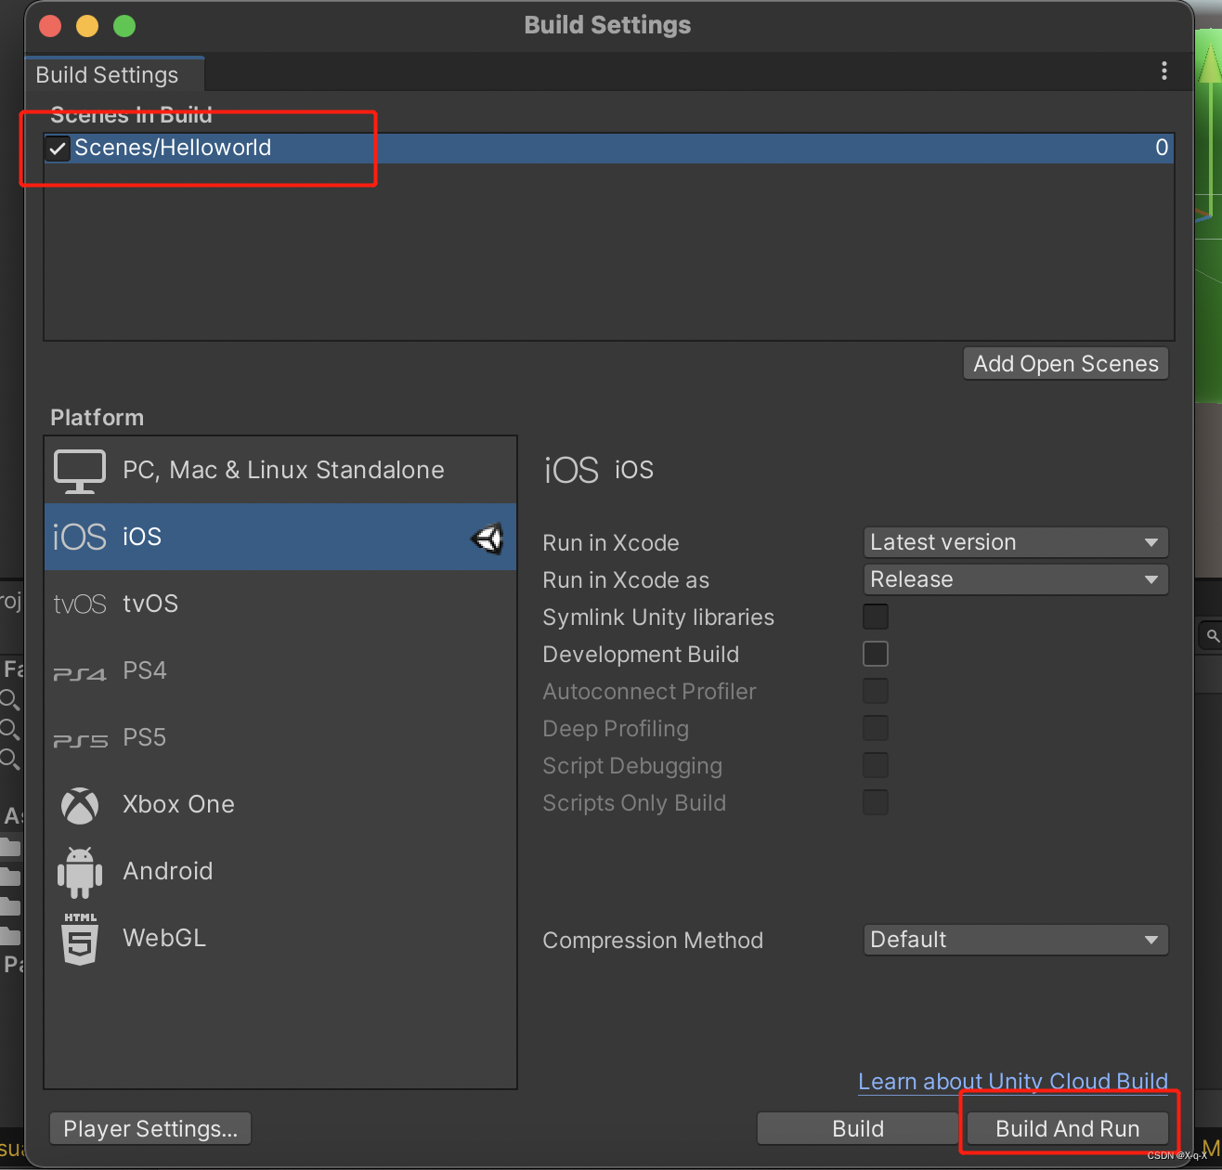Click the scene build index 0
This screenshot has width=1222, height=1170.
[1162, 148]
